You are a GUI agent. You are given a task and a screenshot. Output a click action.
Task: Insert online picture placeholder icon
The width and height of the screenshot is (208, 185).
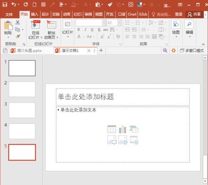coord(123,140)
